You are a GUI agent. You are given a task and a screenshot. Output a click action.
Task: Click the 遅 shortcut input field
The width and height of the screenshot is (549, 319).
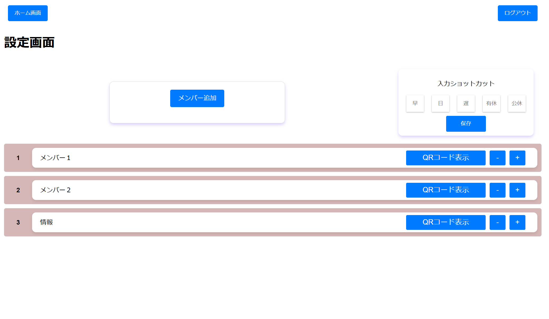pos(466,103)
